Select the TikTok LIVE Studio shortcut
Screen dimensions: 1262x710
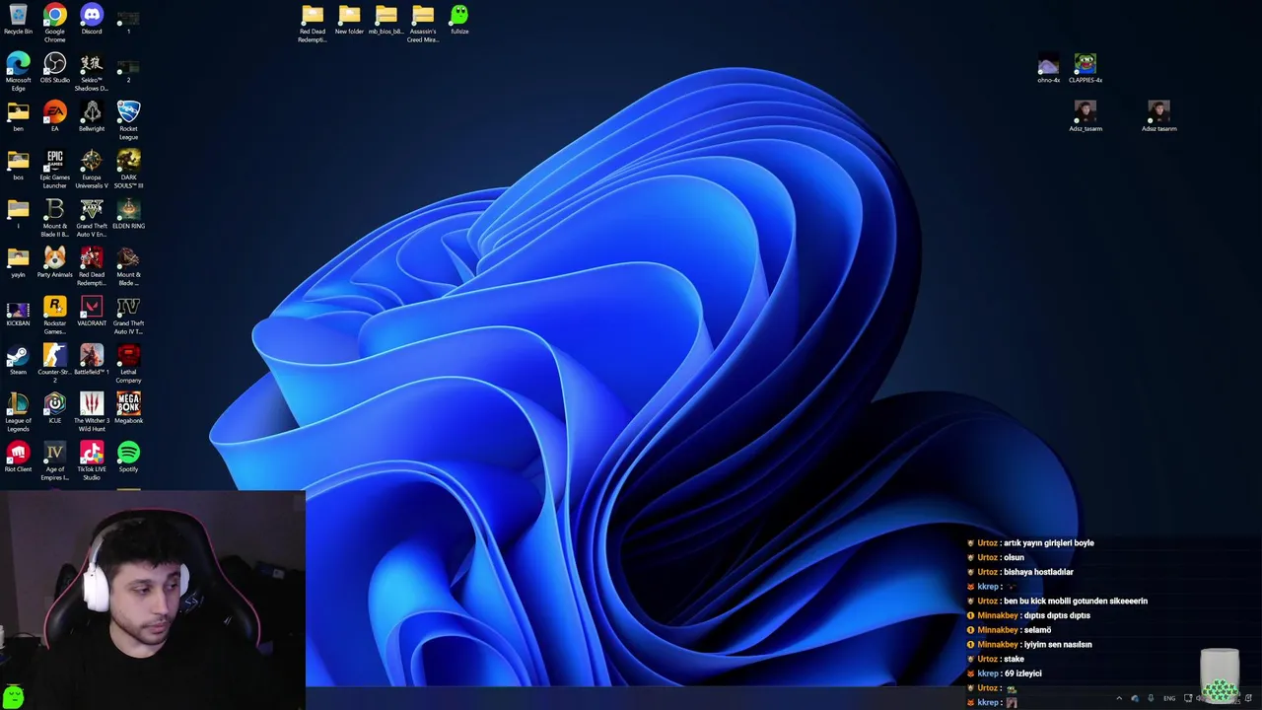92,461
